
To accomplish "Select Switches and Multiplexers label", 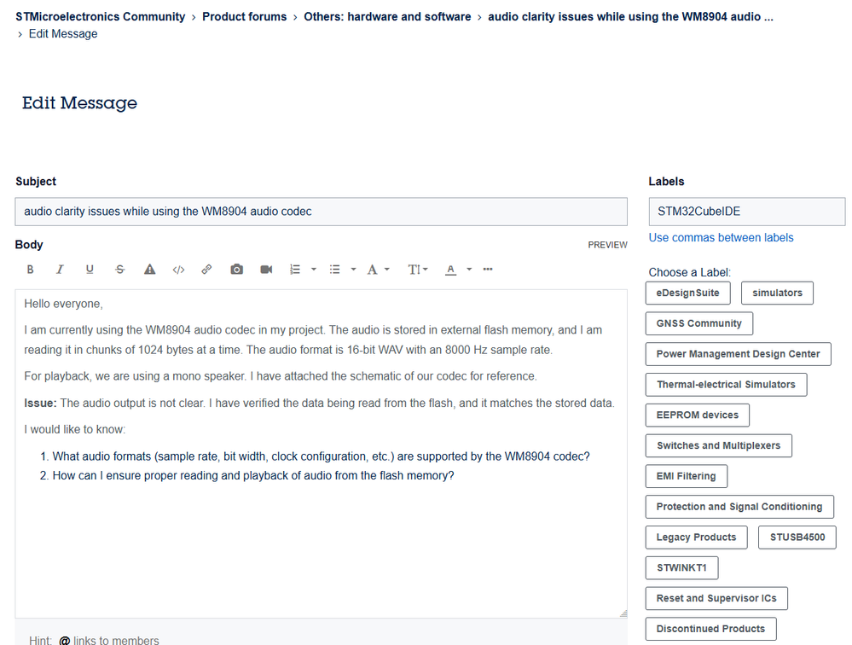I will click(719, 445).
